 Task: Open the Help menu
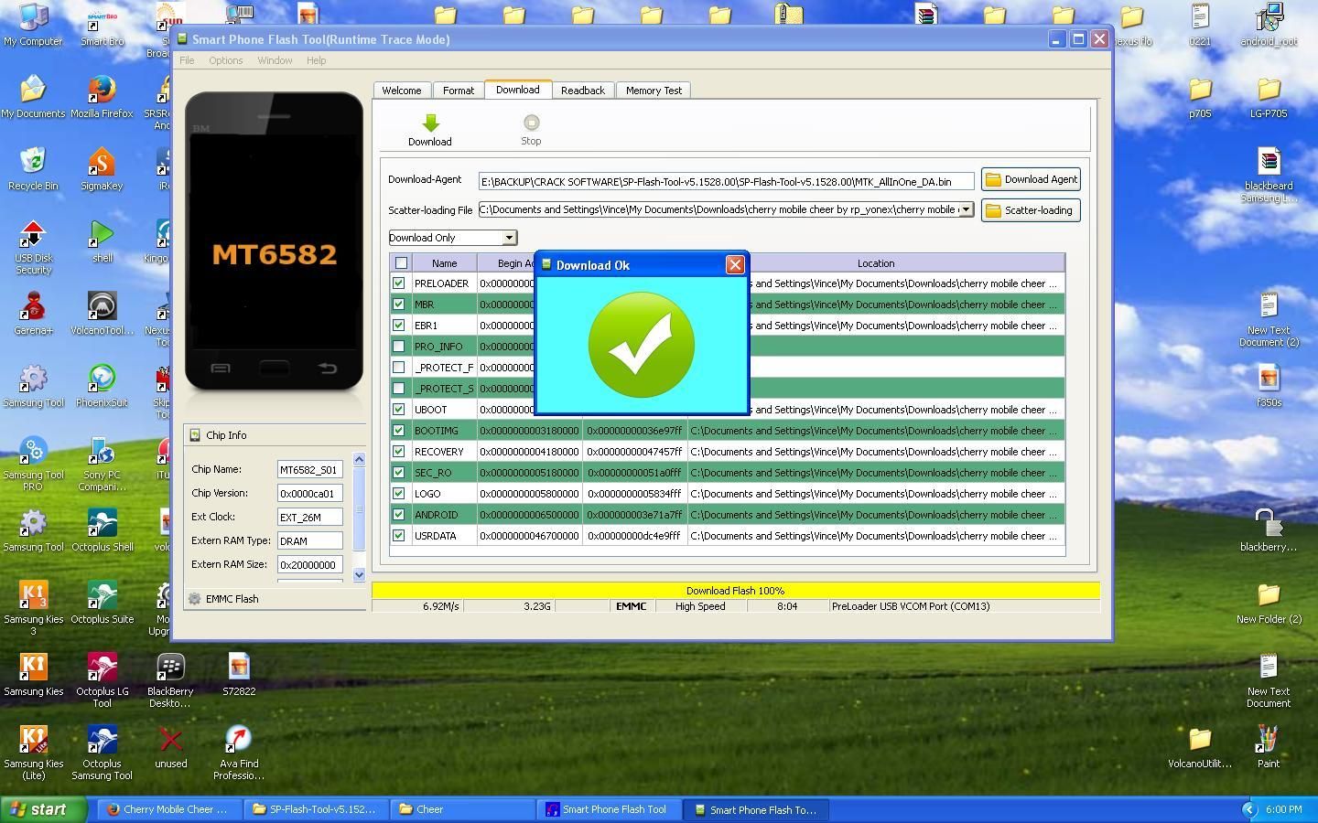coord(316,60)
